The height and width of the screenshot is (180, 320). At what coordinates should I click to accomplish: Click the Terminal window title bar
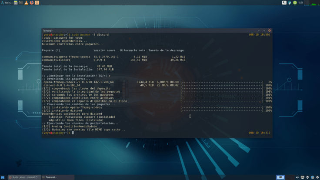[x=152, y=30]
